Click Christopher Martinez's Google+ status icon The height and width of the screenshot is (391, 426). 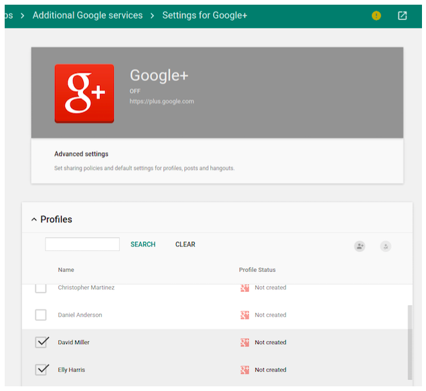tap(244, 288)
